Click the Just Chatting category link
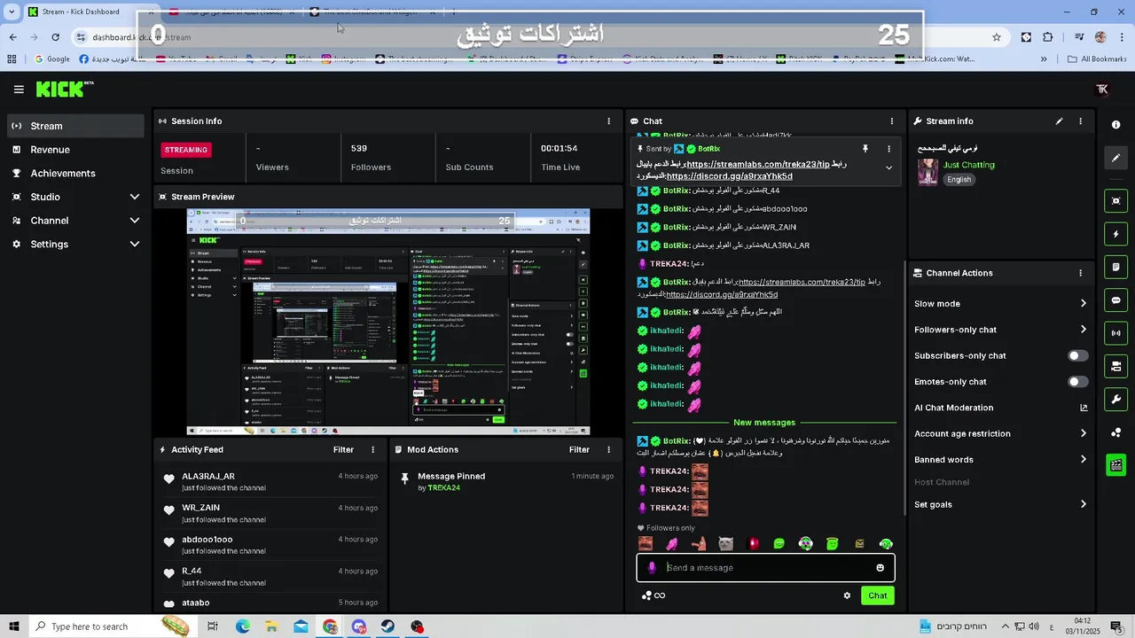 click(968, 165)
